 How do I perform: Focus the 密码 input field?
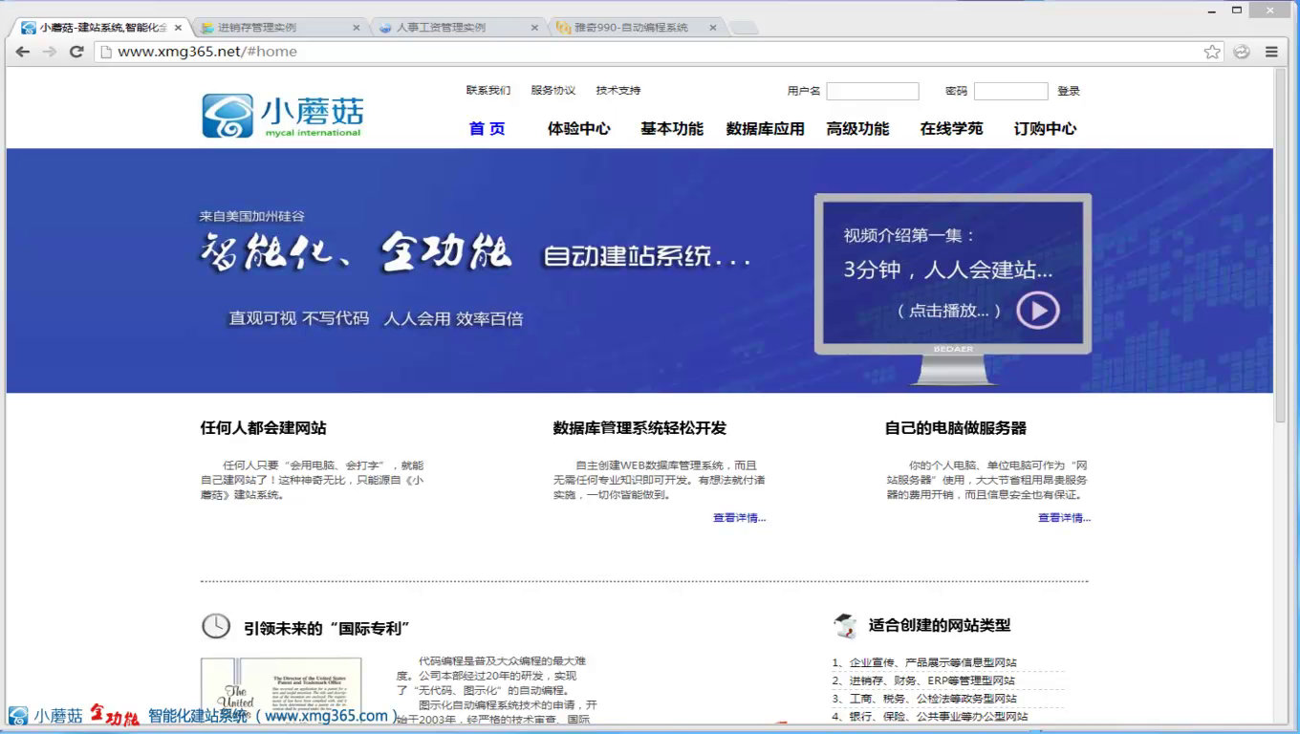tap(1011, 92)
